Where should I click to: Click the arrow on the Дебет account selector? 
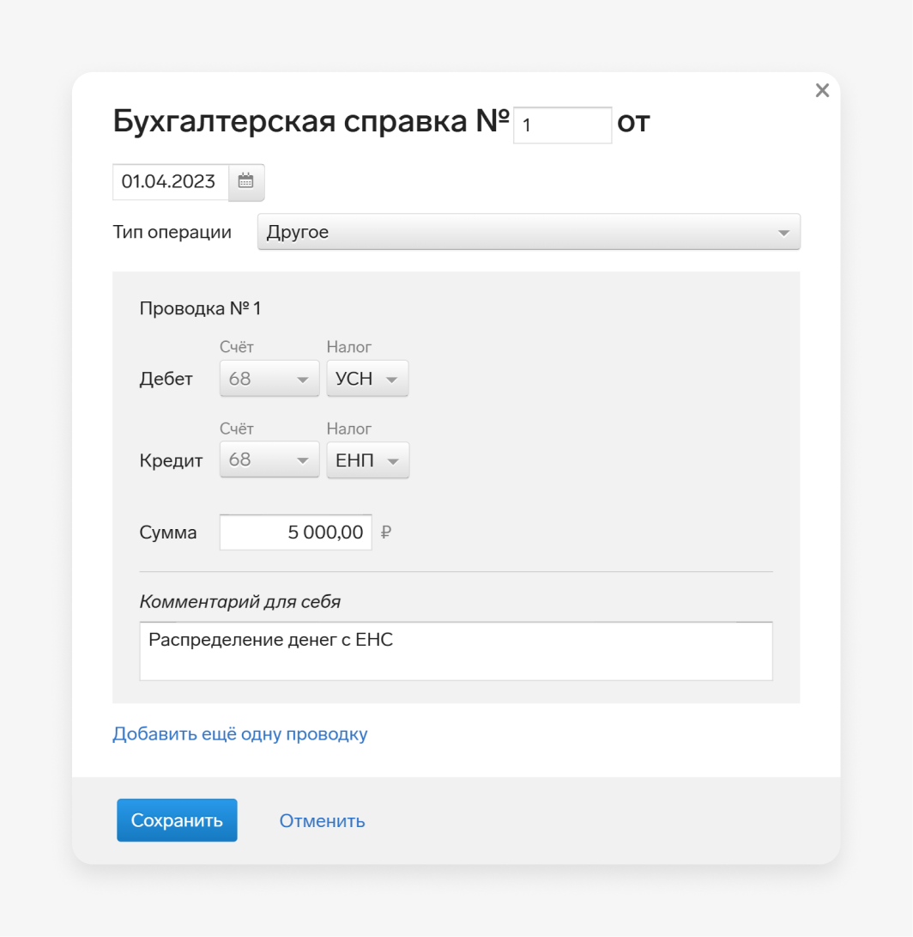(303, 380)
